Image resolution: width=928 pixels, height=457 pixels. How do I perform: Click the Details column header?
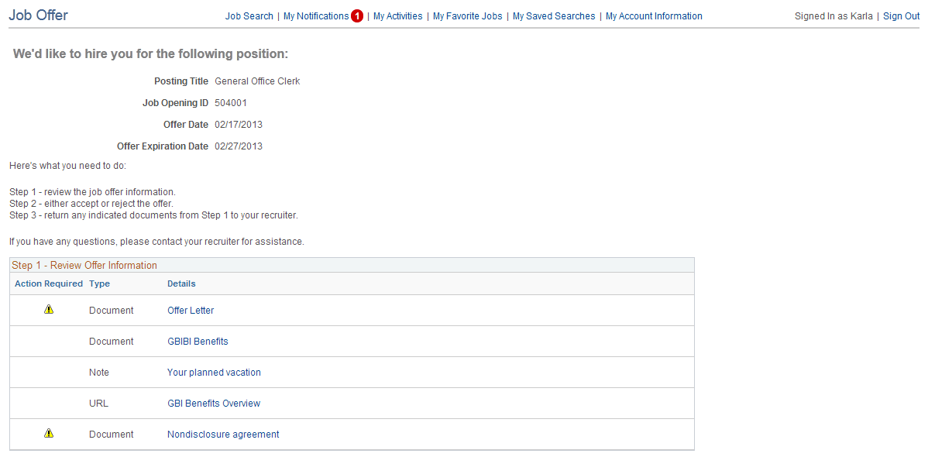pos(180,283)
